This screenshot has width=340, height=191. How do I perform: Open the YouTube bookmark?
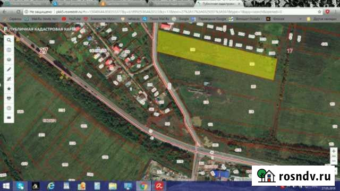pyautogui.click(x=71, y=19)
